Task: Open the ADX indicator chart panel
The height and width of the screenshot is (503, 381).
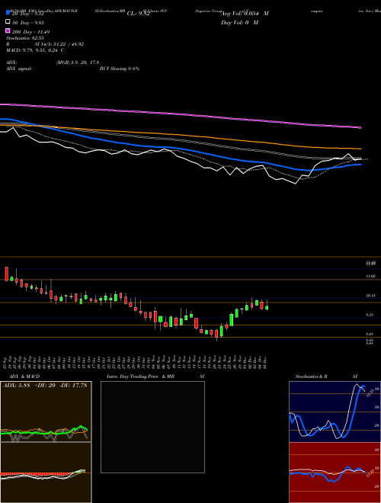Action: tap(46, 412)
